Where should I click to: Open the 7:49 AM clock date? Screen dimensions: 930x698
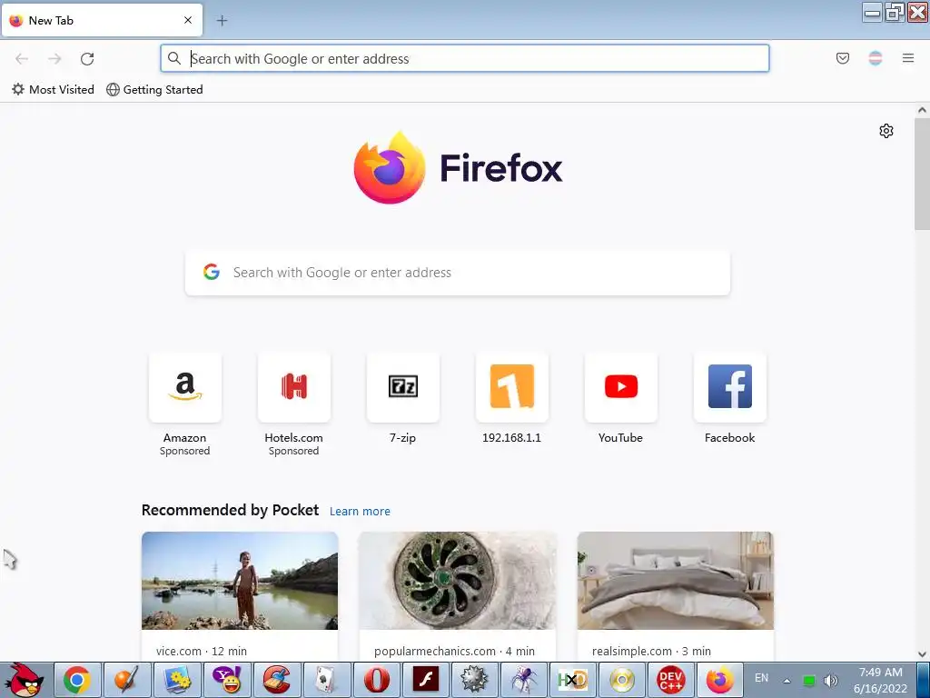[x=881, y=680]
